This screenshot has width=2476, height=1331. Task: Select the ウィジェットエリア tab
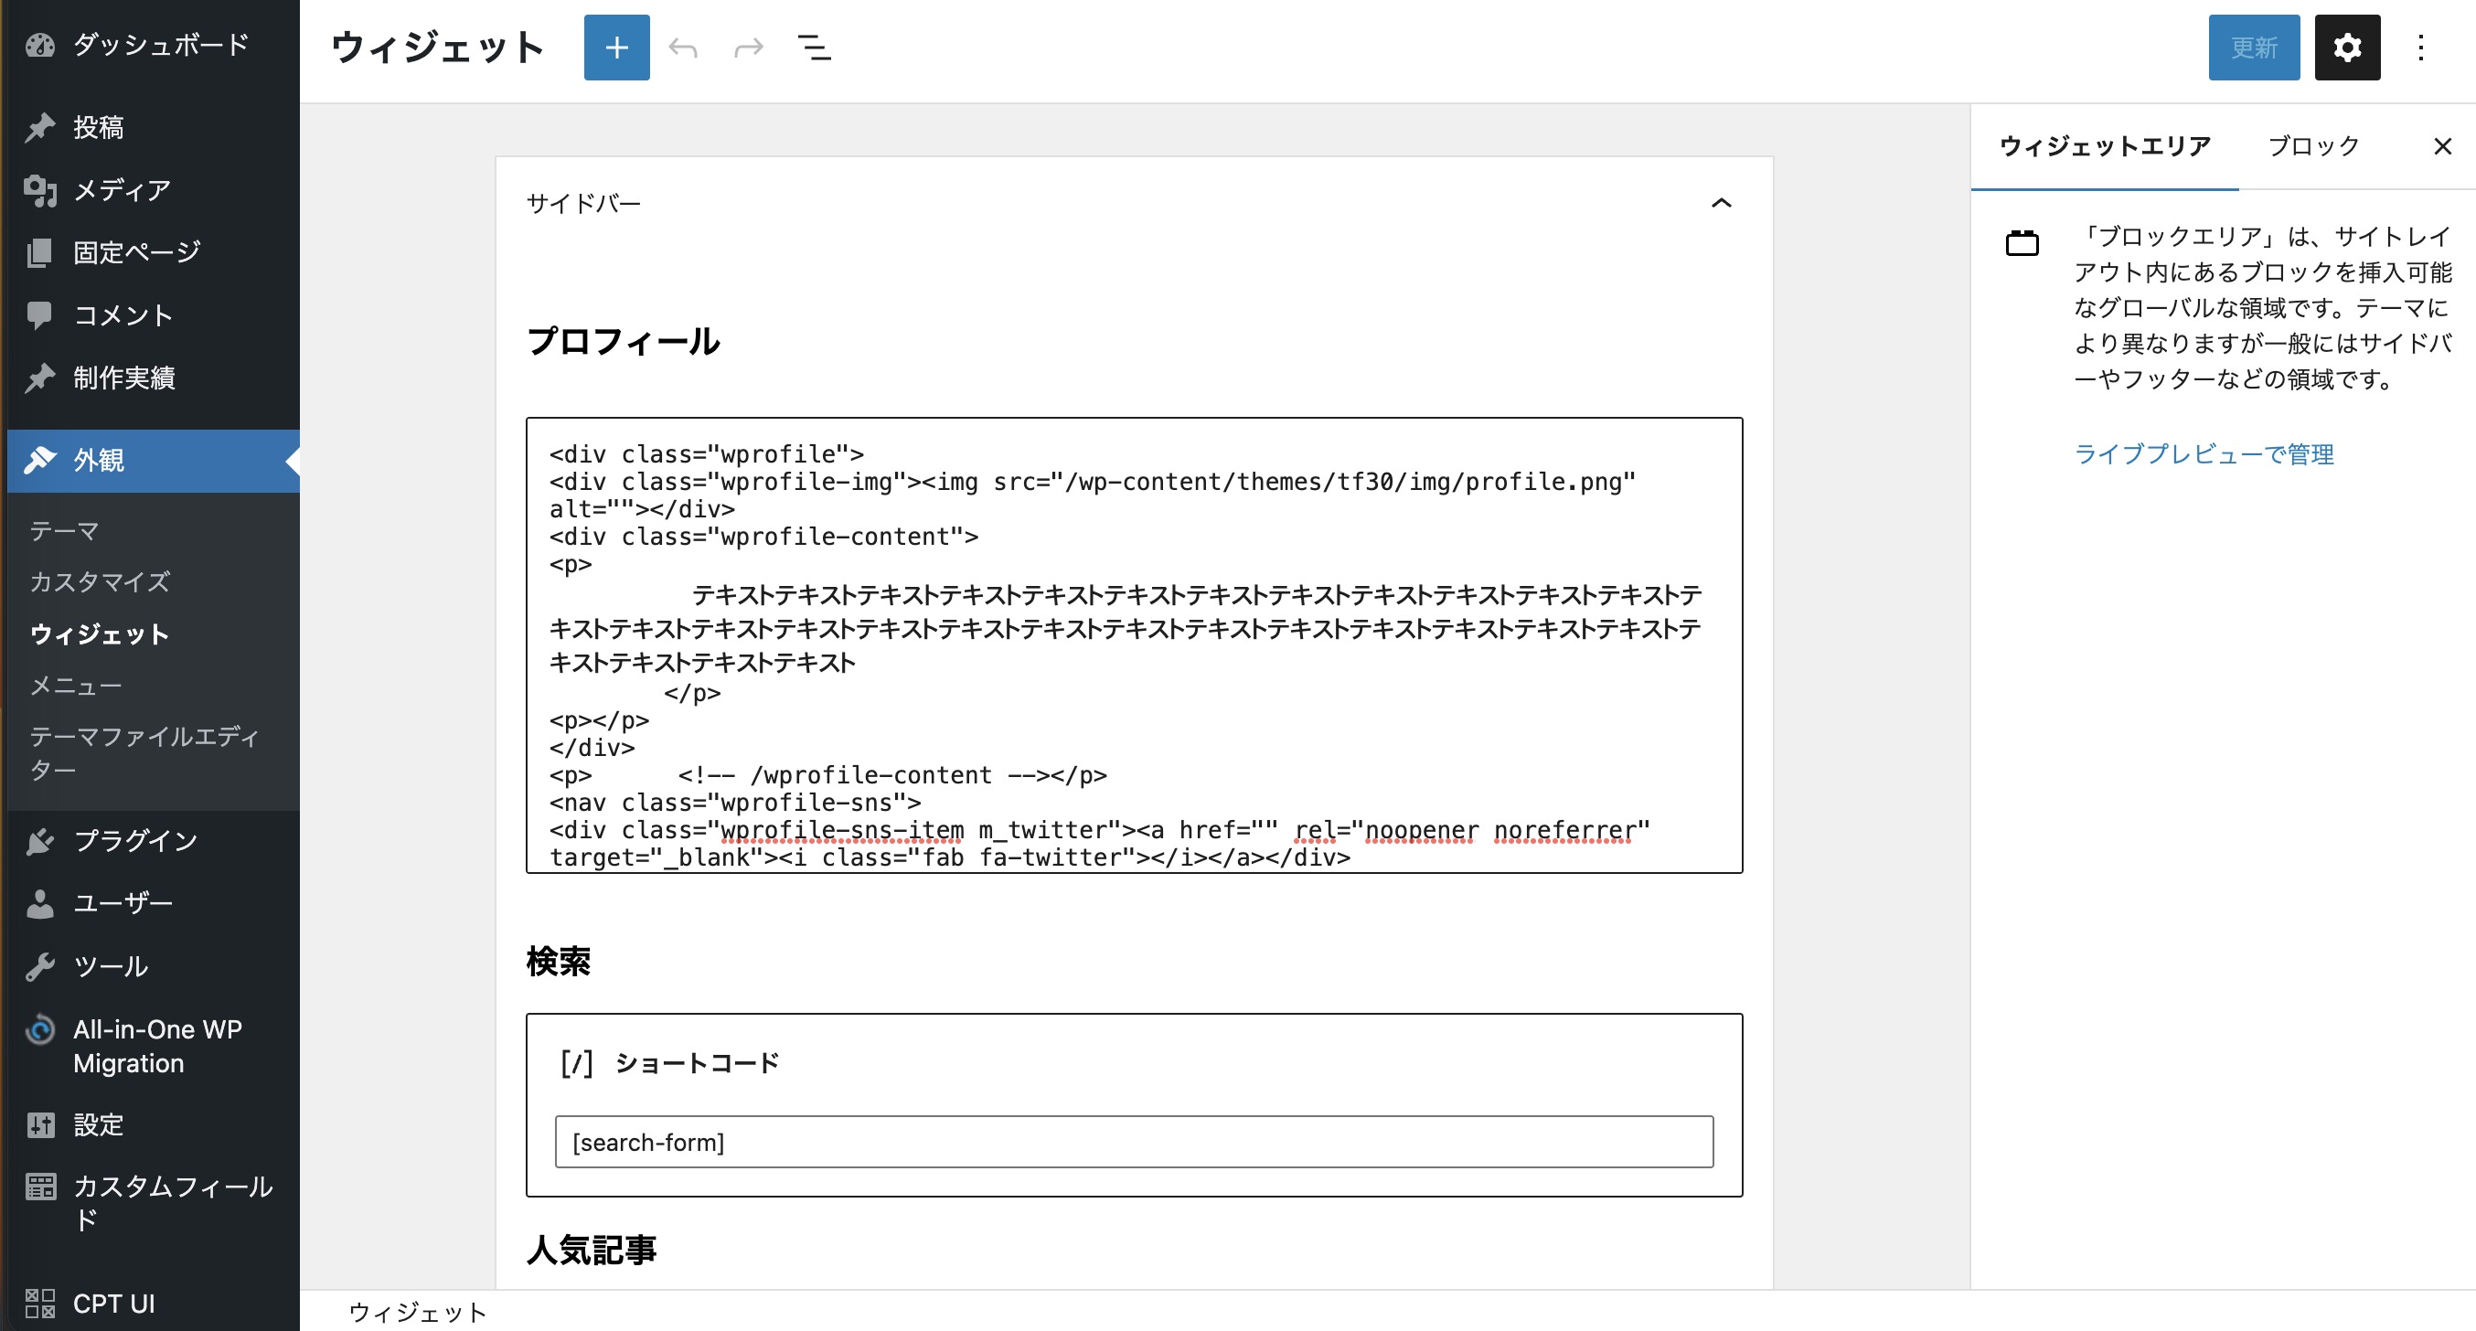(x=2104, y=146)
